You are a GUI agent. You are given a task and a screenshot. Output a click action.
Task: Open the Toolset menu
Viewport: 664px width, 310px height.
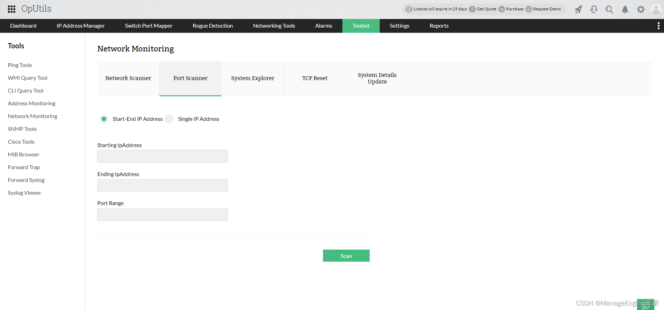(x=361, y=26)
